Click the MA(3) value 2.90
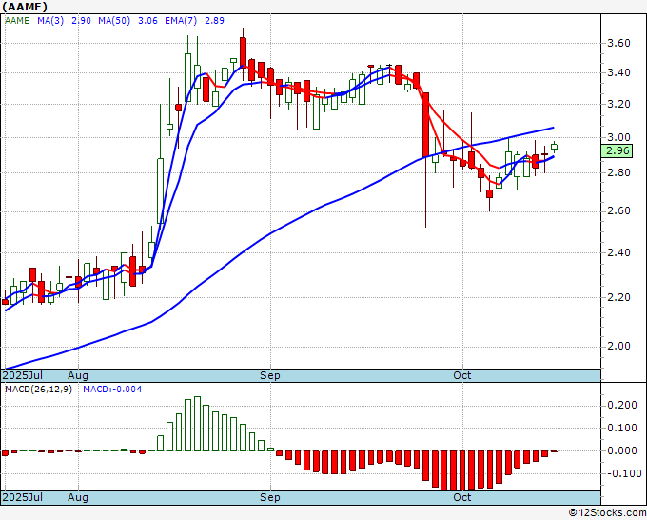The image size is (647, 520). click(81, 21)
